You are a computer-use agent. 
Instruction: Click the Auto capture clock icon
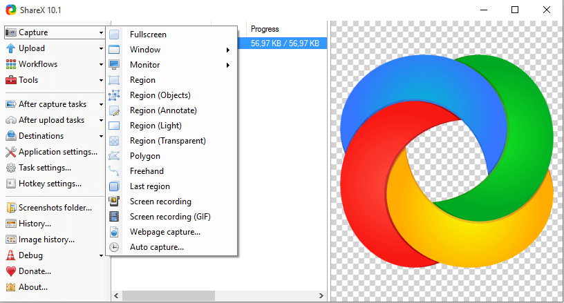(x=115, y=247)
